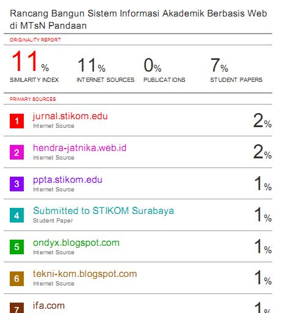Click the 11% Similarity Index value
Image resolution: width=282 pixels, height=313 pixels.
[30, 61]
